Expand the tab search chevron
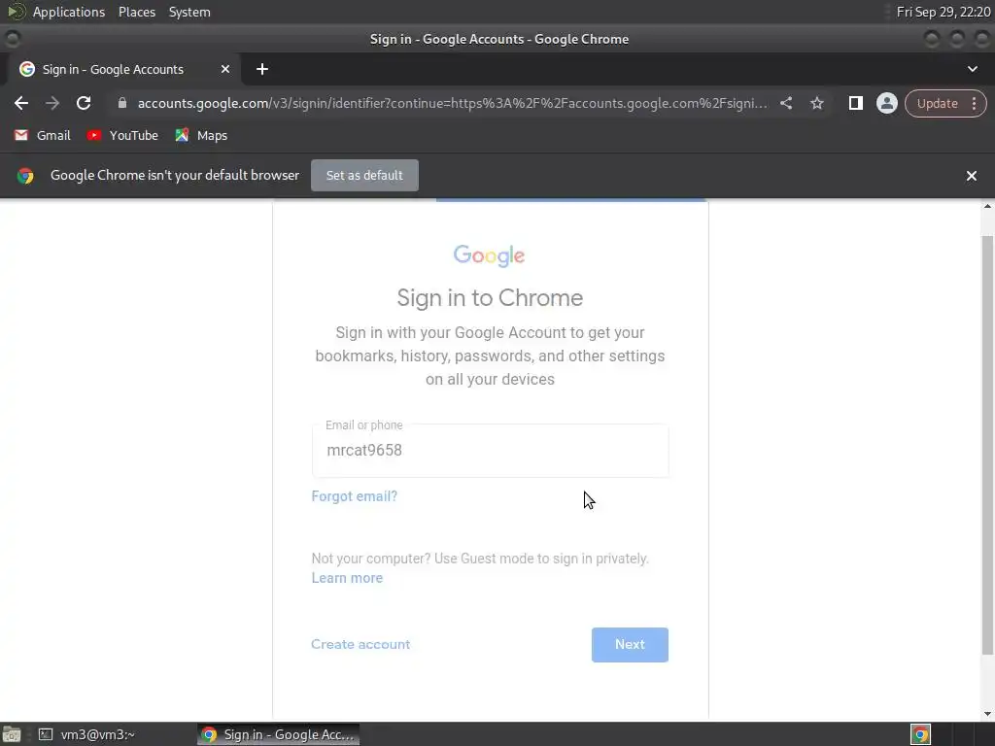This screenshot has width=995, height=746. tap(972, 69)
